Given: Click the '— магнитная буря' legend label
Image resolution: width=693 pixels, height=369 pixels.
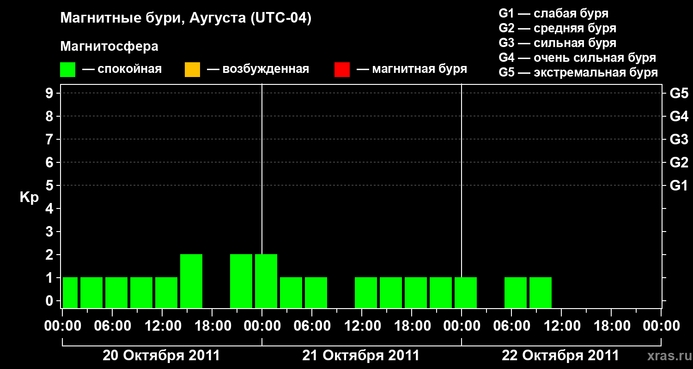Looking at the screenshot, I should coord(412,70).
